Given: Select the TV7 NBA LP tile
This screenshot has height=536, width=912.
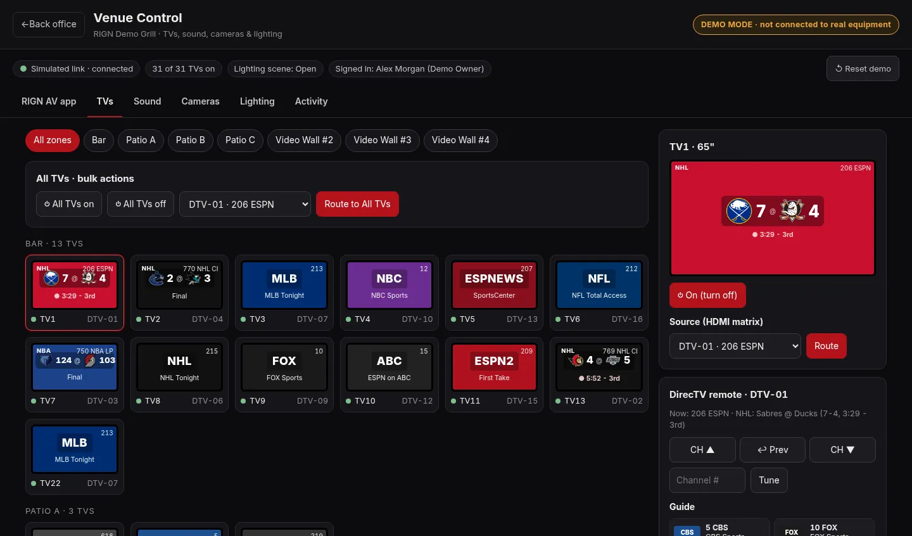Looking at the screenshot, I should click(x=75, y=375).
